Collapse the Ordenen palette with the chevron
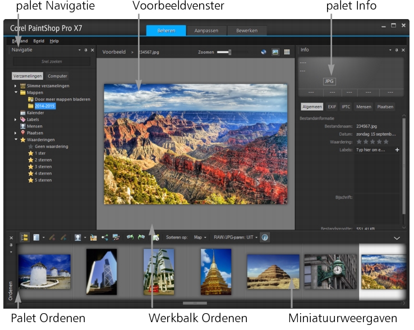This screenshot has height=330, width=414. click(397, 238)
